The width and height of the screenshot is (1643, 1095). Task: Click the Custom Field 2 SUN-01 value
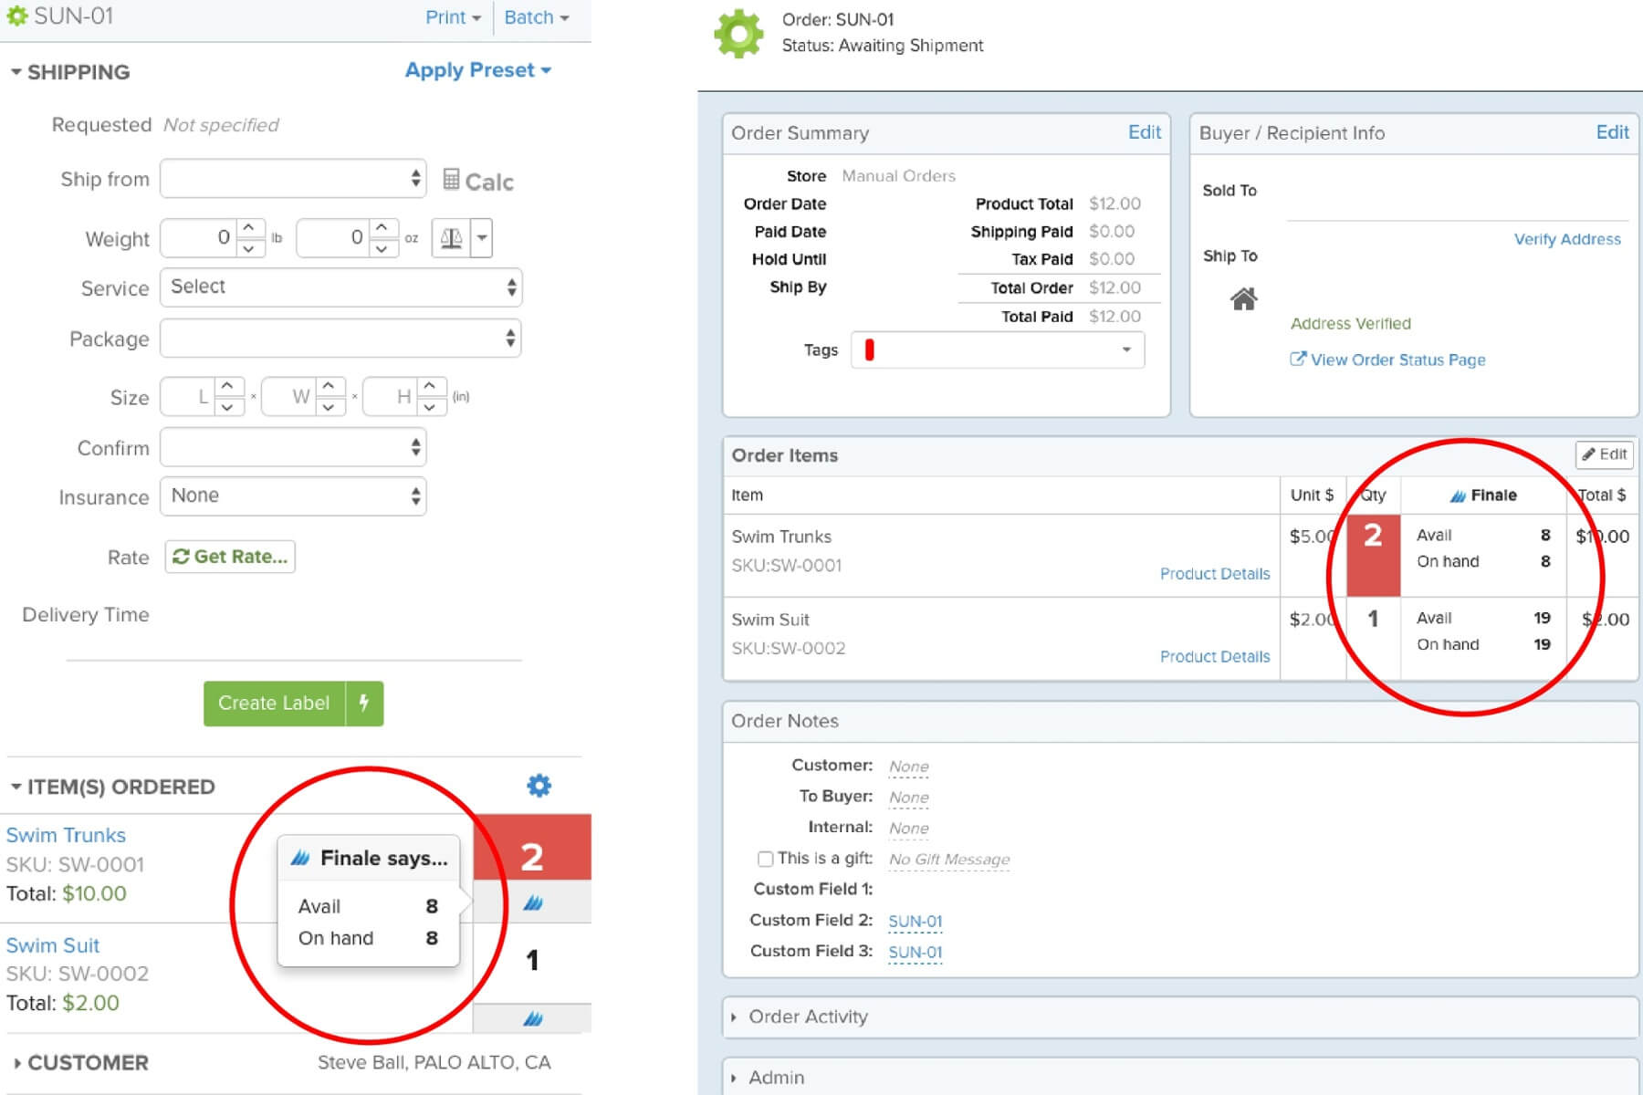915,922
